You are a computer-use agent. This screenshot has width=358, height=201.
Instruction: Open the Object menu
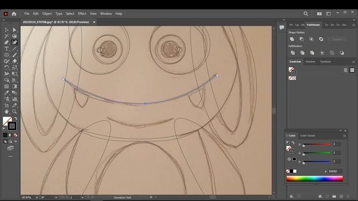click(x=47, y=13)
